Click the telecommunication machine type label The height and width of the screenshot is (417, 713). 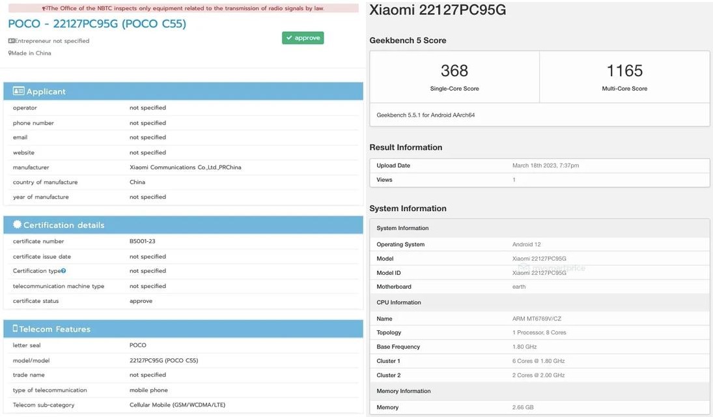tap(59, 286)
